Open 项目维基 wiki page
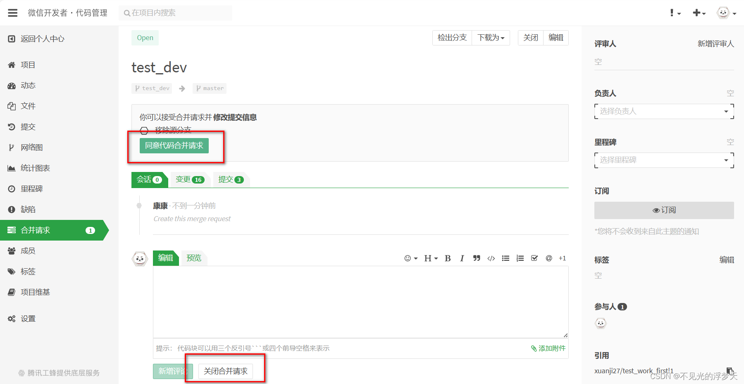The image size is (744, 384). [29, 292]
